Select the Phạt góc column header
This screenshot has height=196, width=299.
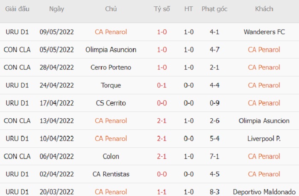point(214,9)
